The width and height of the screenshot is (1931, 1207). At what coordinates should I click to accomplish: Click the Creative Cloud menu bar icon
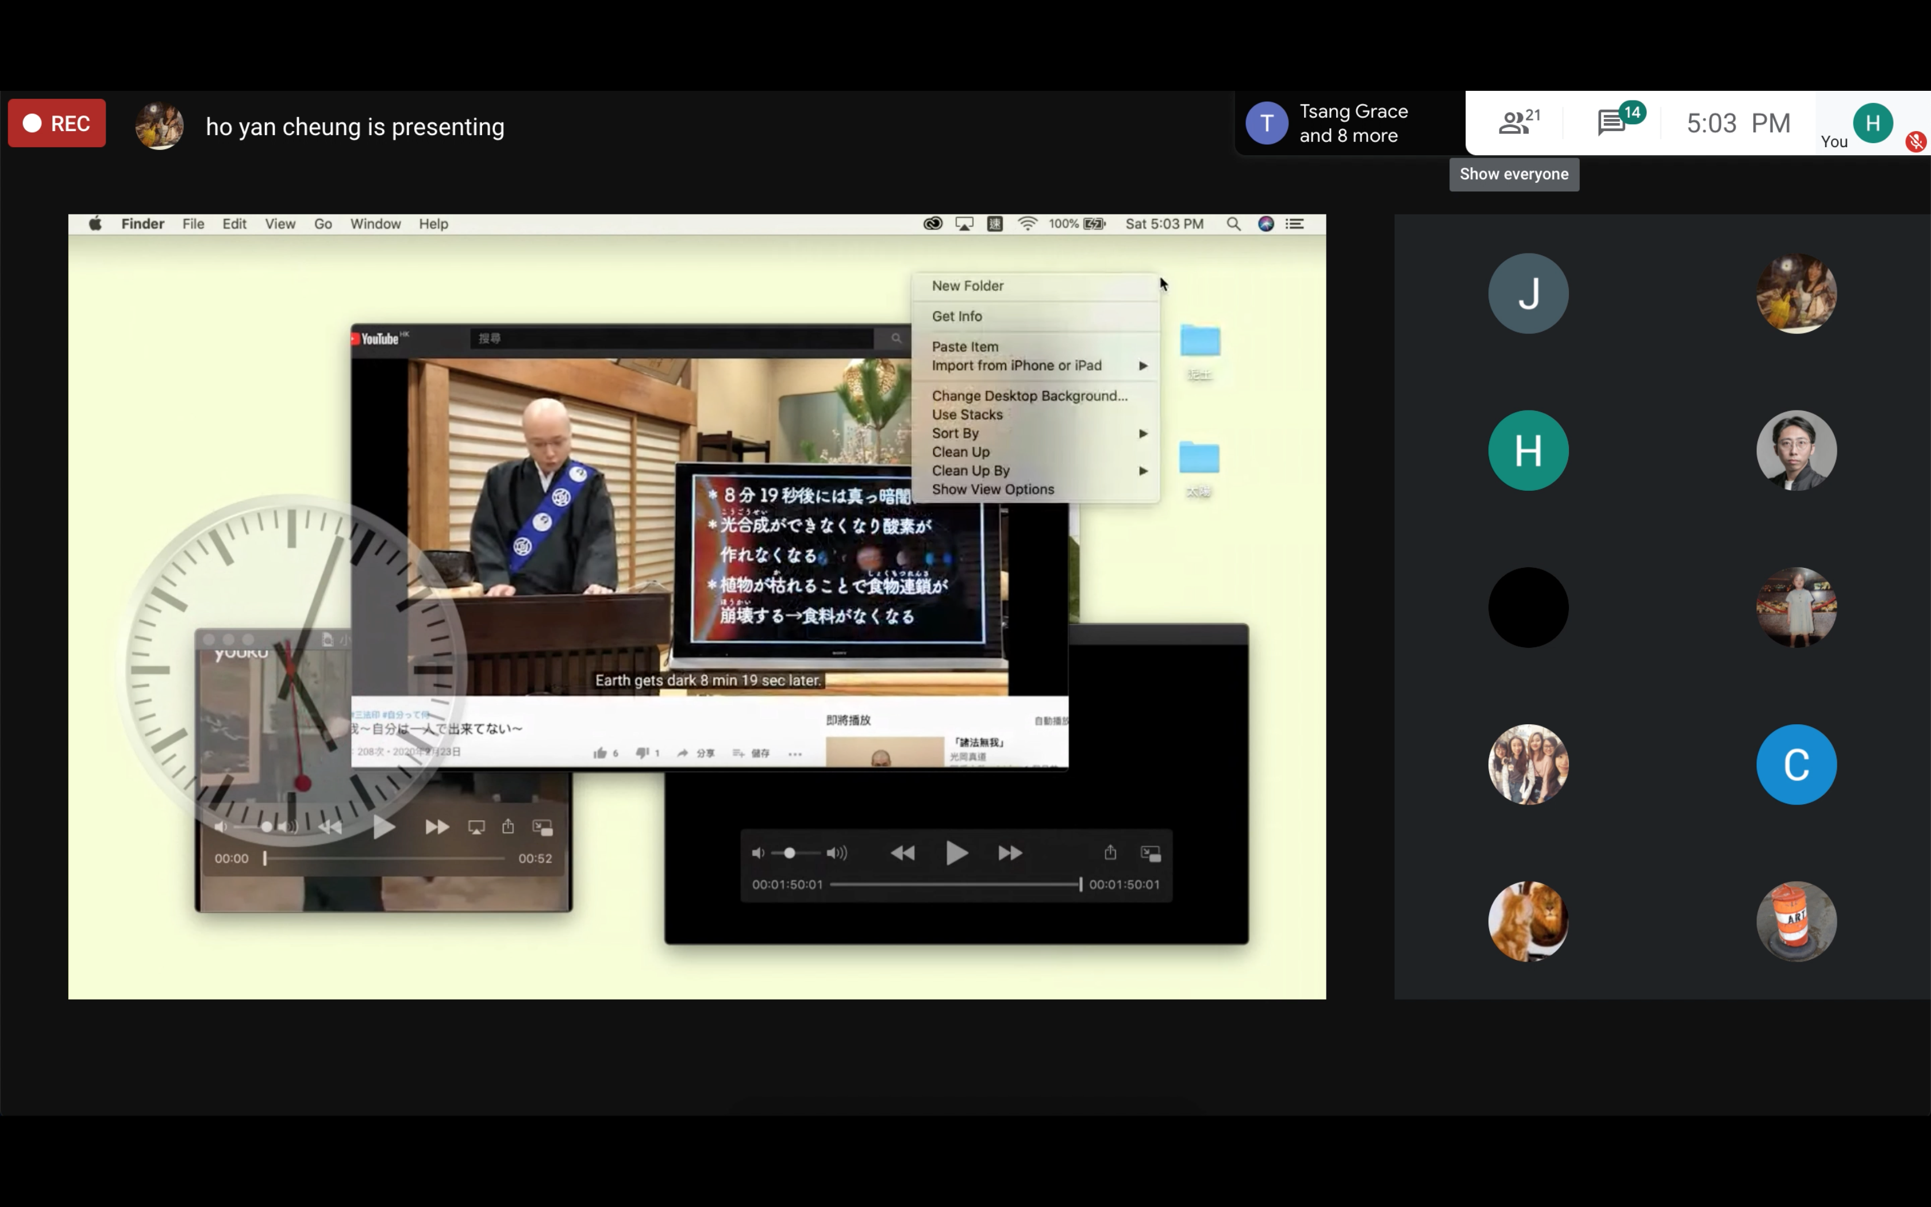(x=932, y=224)
